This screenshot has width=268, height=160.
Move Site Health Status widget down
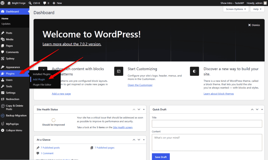coord(139,109)
